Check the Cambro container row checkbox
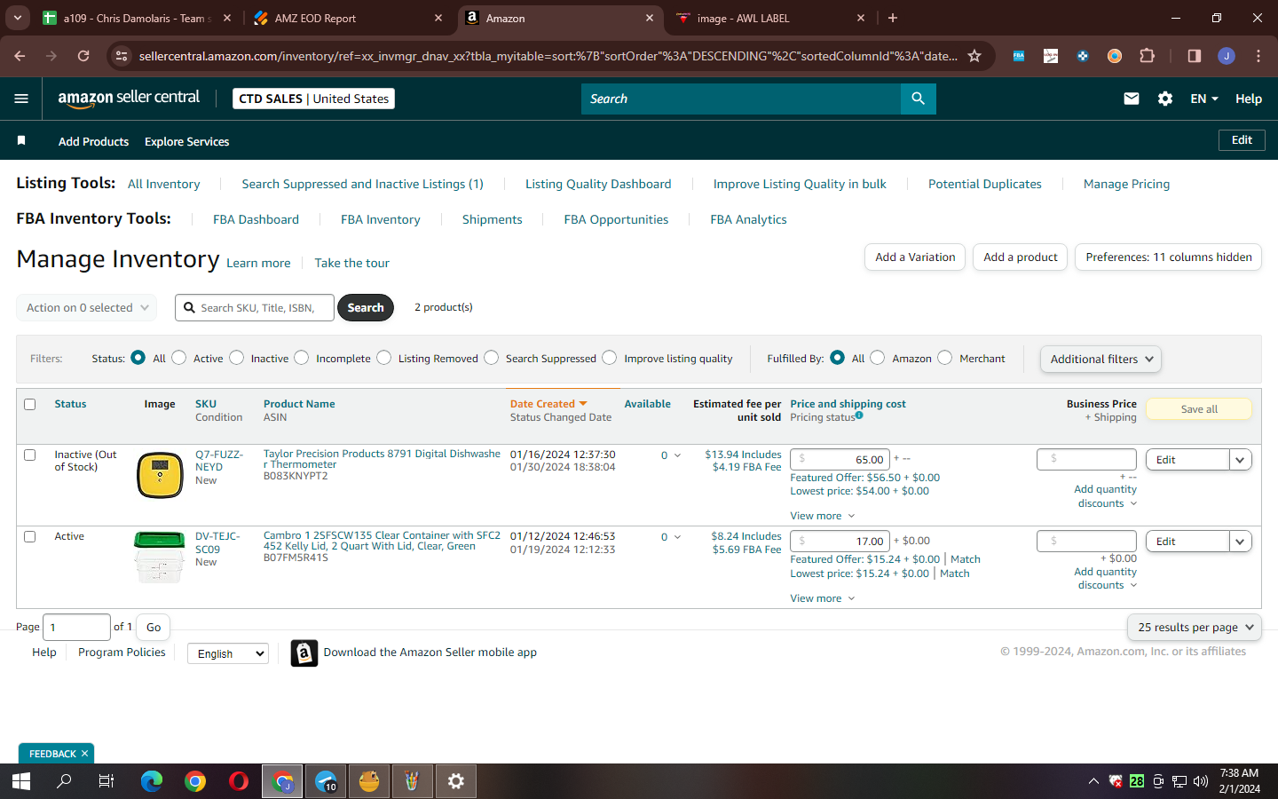Viewport: 1278px width, 799px height. (30, 537)
